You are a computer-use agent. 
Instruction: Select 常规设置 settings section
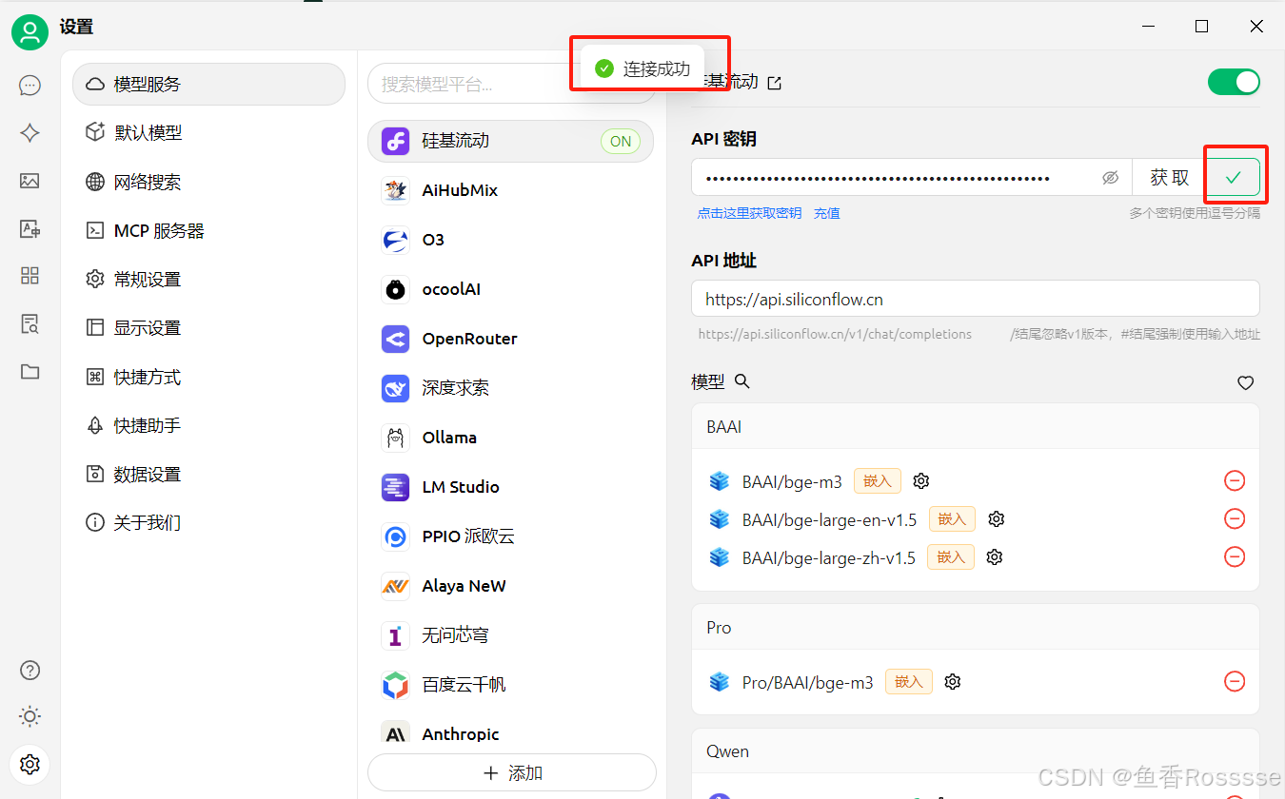tap(208, 279)
